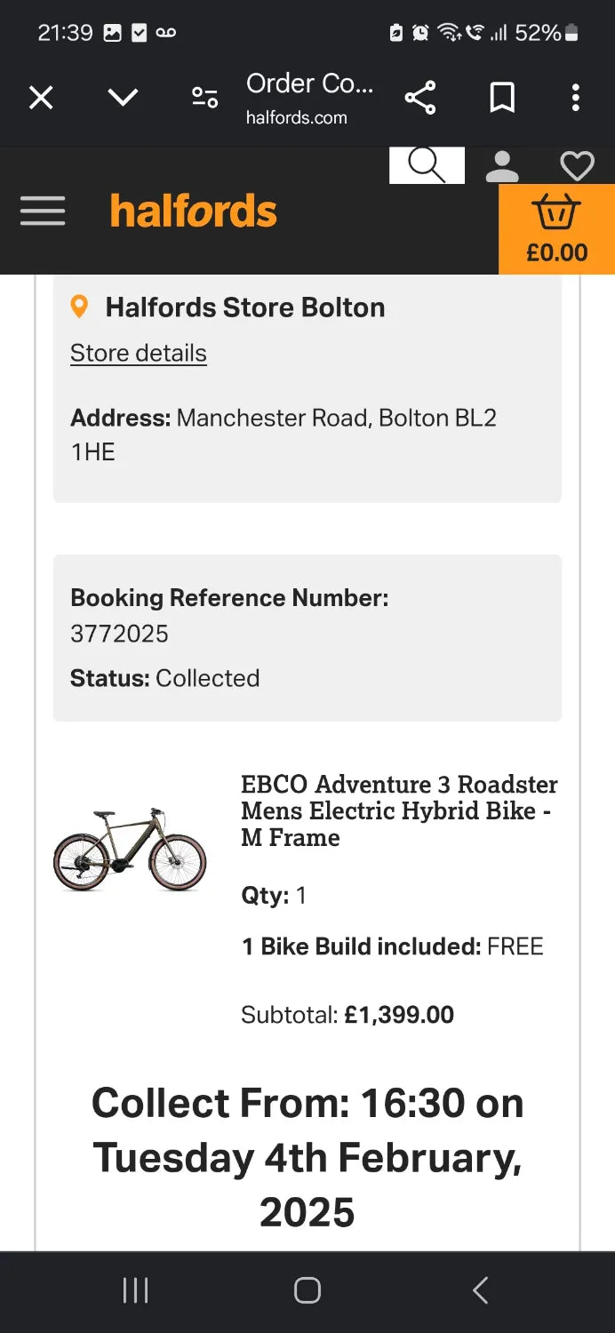Share the order confirmation page

click(419, 98)
